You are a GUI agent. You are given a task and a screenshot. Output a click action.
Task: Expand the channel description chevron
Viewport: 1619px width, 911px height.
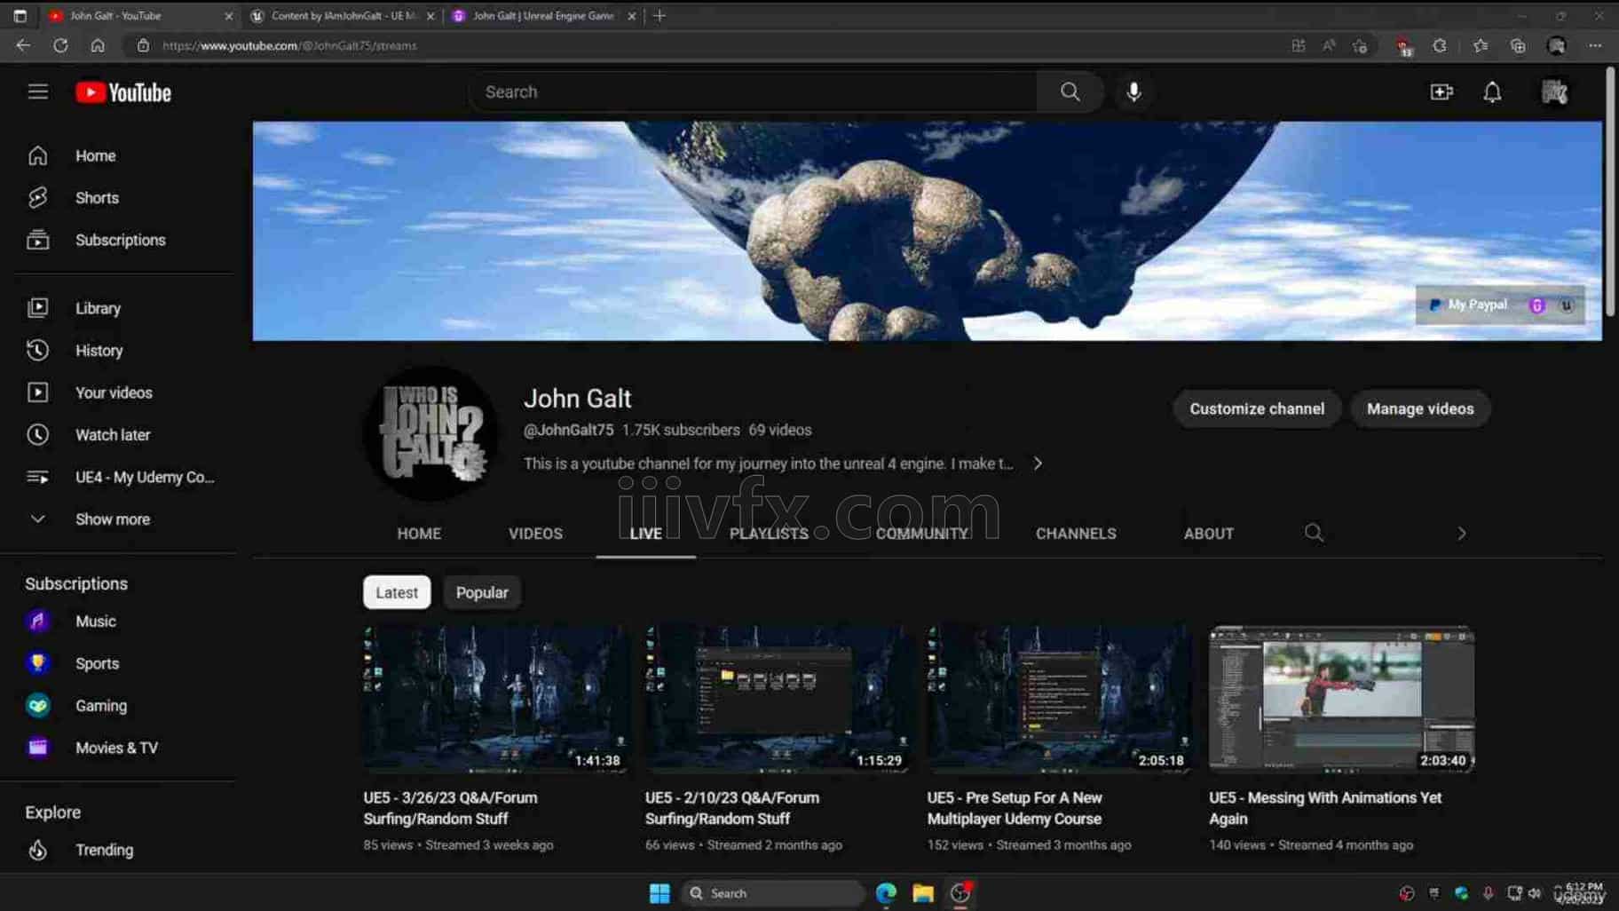(x=1037, y=463)
